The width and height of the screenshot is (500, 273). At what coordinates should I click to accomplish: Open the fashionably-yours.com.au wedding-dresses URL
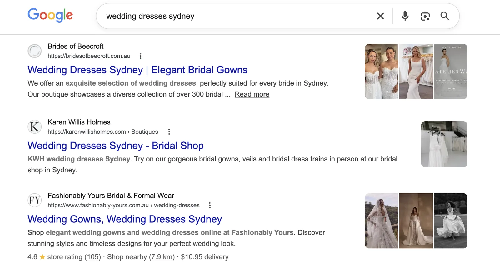click(123, 205)
